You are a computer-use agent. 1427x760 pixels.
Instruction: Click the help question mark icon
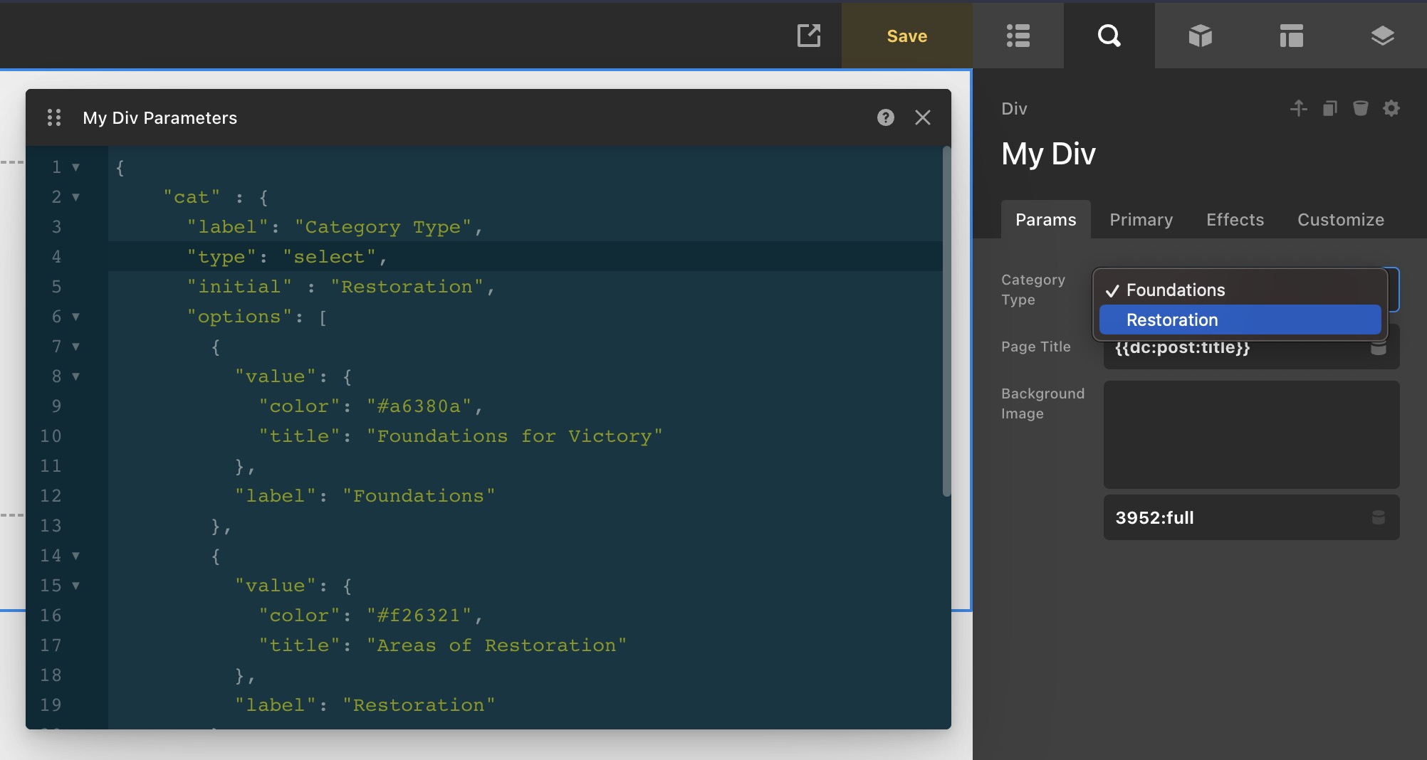(x=885, y=117)
